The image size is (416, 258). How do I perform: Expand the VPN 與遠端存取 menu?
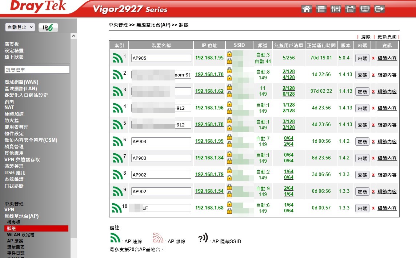coord(22,160)
